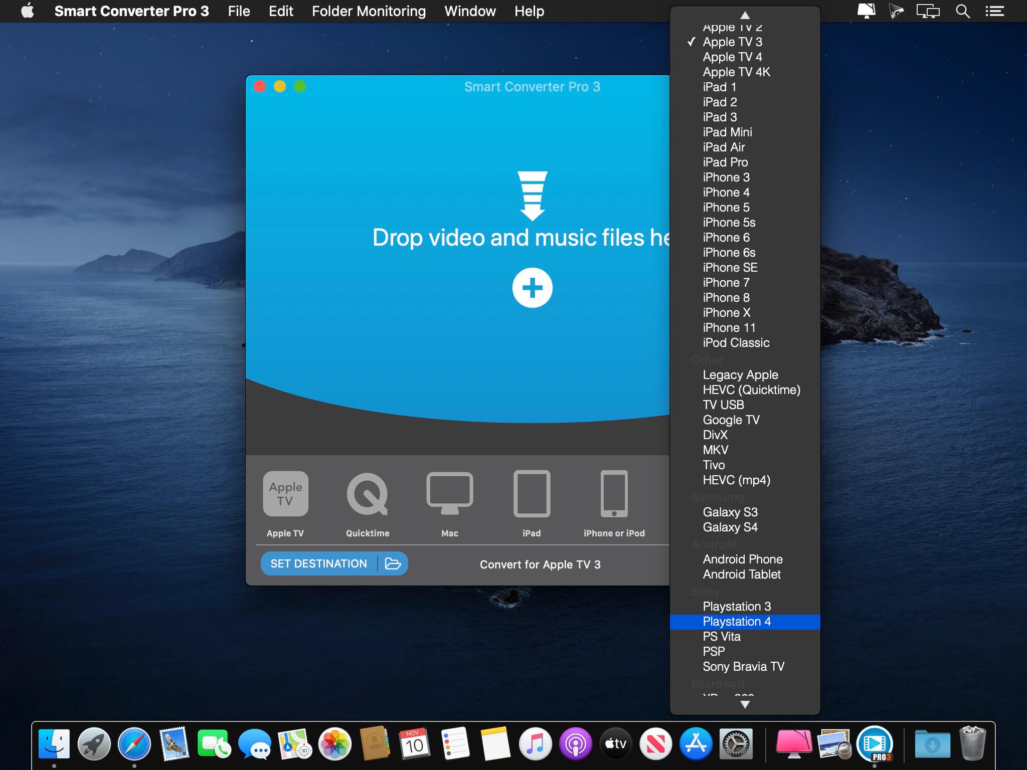Viewport: 1027px width, 770px height.
Task: Choose Galaxy S4 from the device dropdown
Action: point(730,527)
